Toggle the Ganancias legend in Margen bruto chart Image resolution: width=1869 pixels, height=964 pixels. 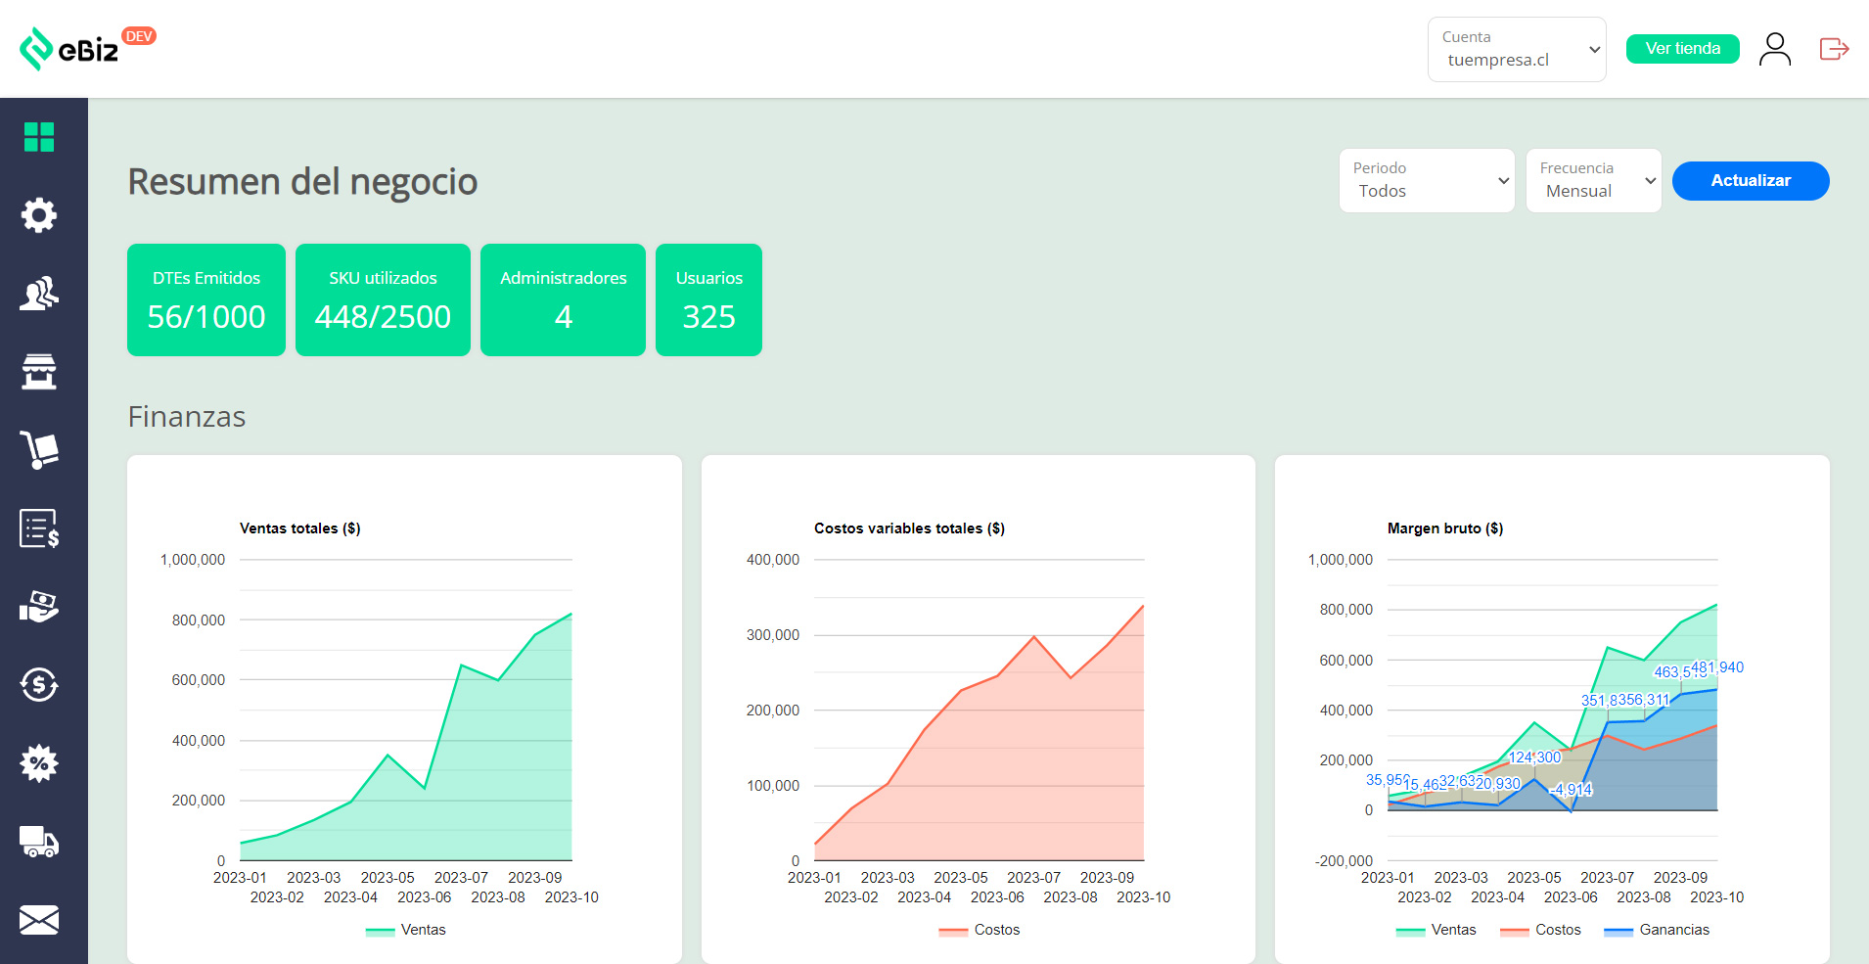click(x=1657, y=930)
